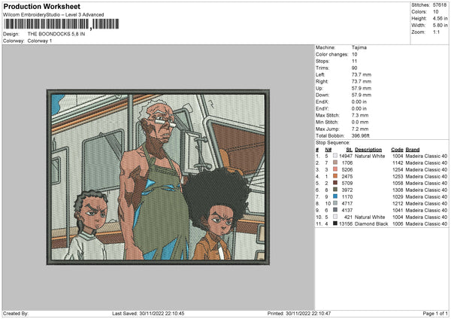
Task: Click the Stop Sequence heading
Action: pos(333,142)
